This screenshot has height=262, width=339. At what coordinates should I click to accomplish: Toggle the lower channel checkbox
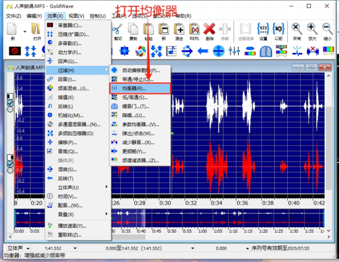tap(10, 164)
